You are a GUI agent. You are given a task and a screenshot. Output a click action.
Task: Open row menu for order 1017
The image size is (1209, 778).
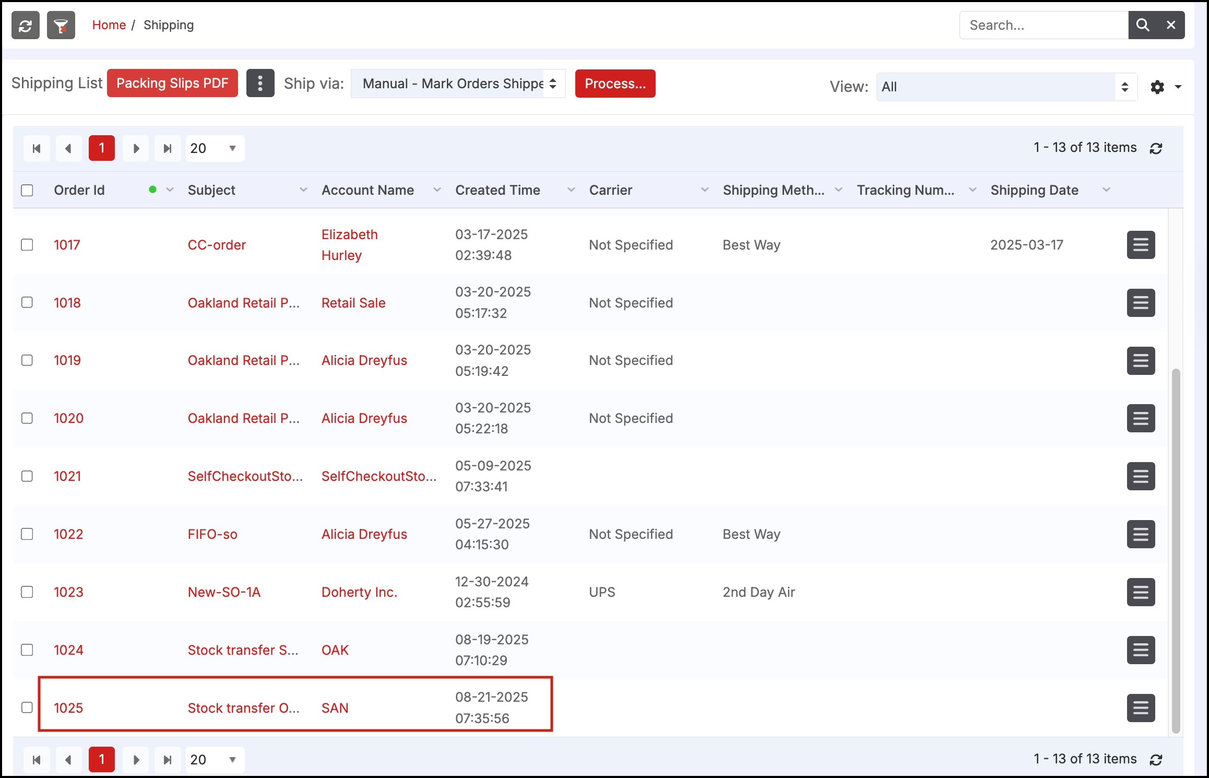(x=1141, y=245)
